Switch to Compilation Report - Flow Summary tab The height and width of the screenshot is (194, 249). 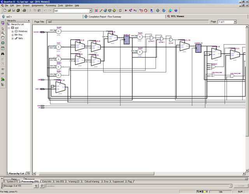(105, 17)
